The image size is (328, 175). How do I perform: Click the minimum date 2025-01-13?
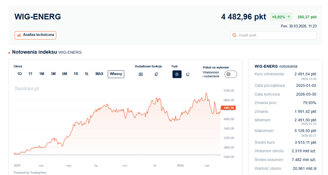[309, 124]
